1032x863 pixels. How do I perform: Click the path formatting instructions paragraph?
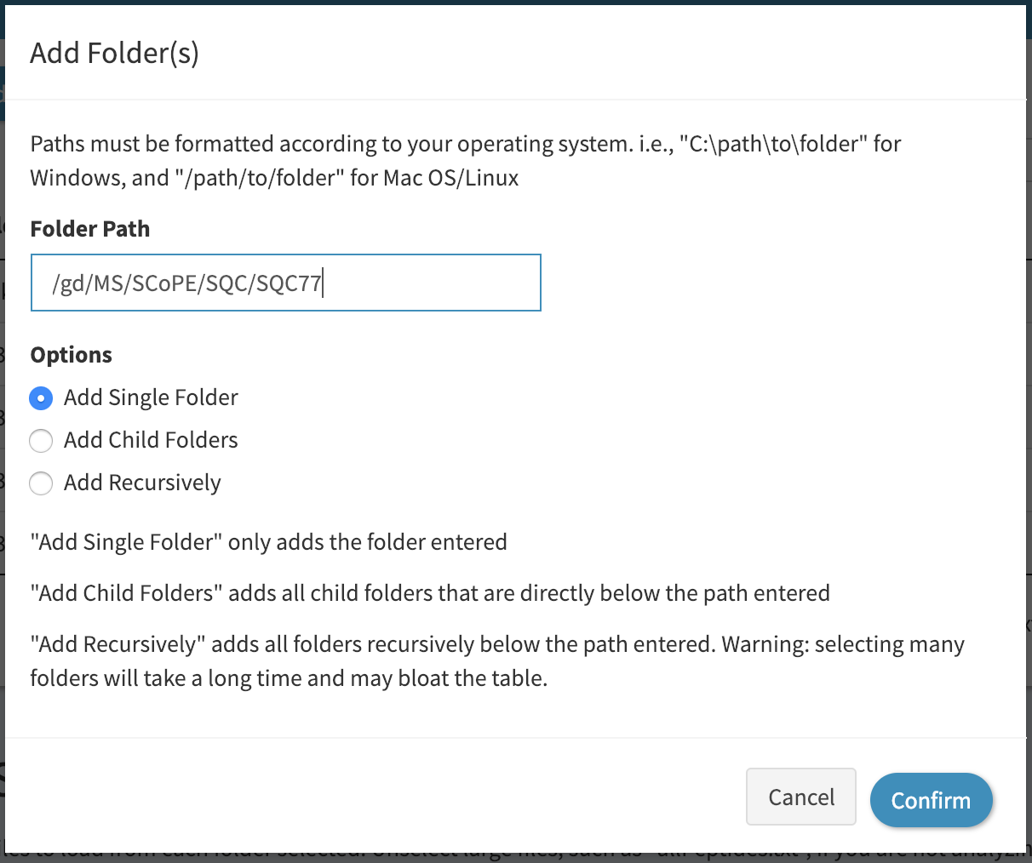466,160
